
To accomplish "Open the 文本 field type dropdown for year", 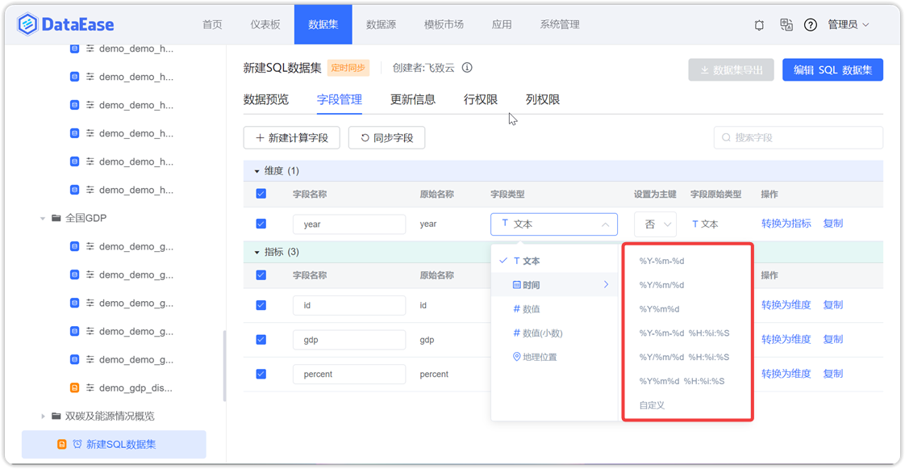I will coord(554,224).
